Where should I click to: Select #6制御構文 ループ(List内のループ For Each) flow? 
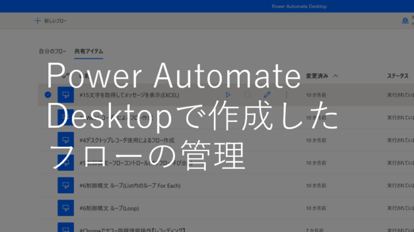[130, 186]
